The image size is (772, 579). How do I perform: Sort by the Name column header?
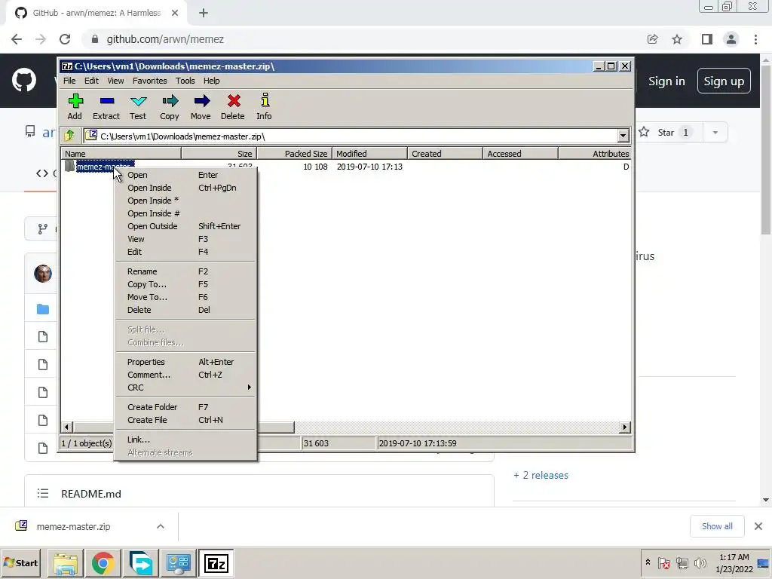click(121, 154)
